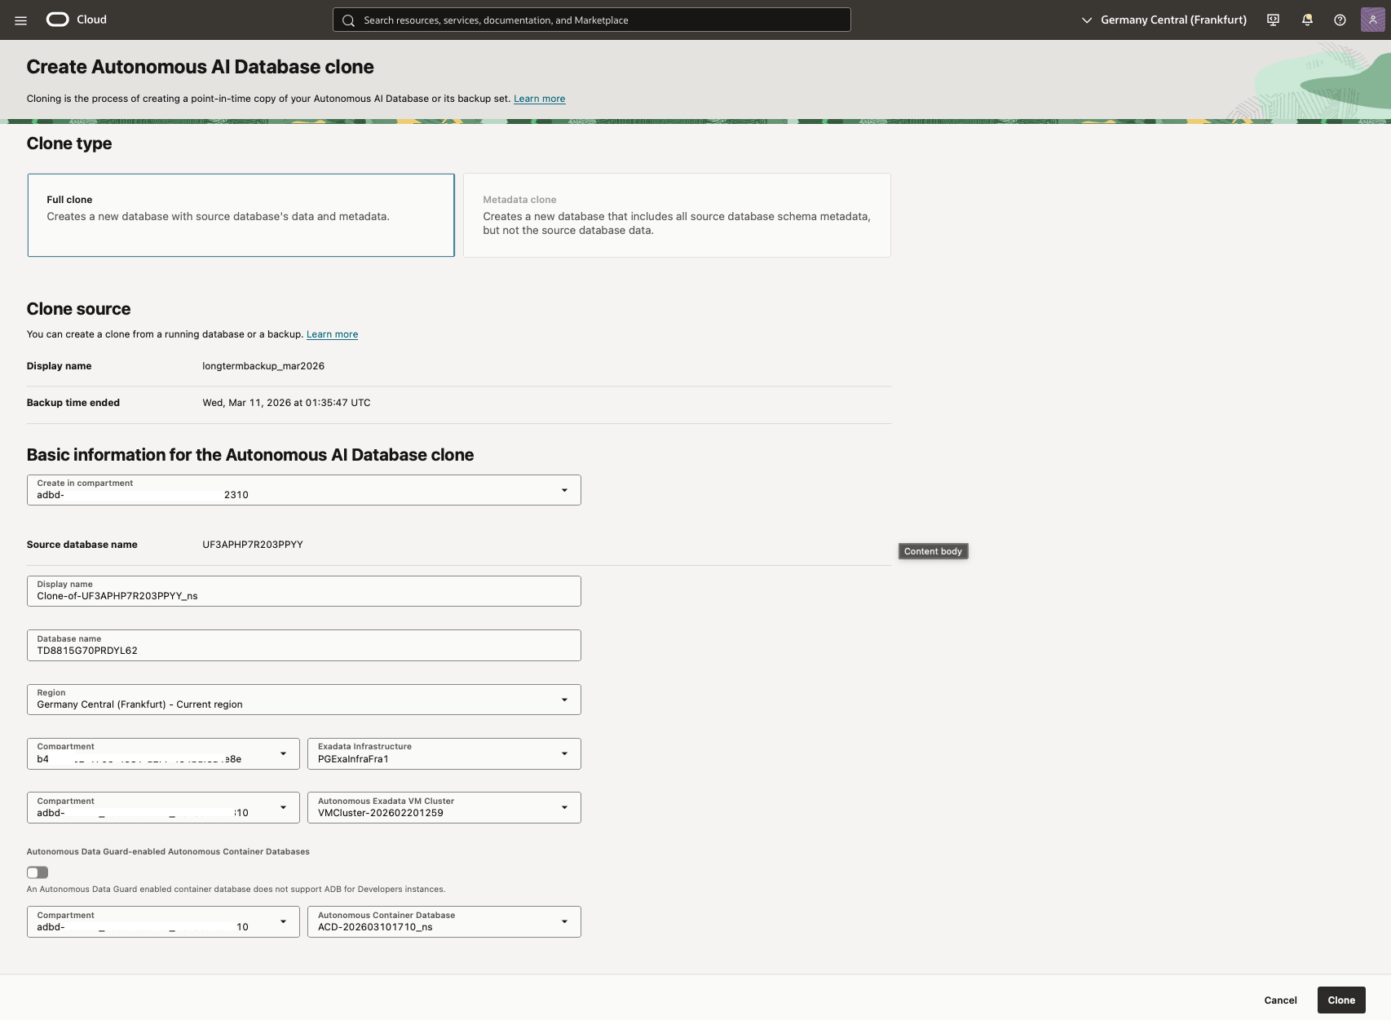Edit the Database name field
Viewport: 1391px width, 1020px height.
pos(304,645)
